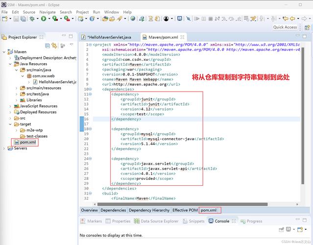Expand the Servers project node

[x=4, y=148]
